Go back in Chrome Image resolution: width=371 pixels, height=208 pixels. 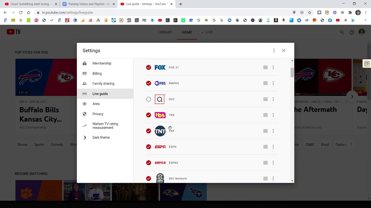5,12
